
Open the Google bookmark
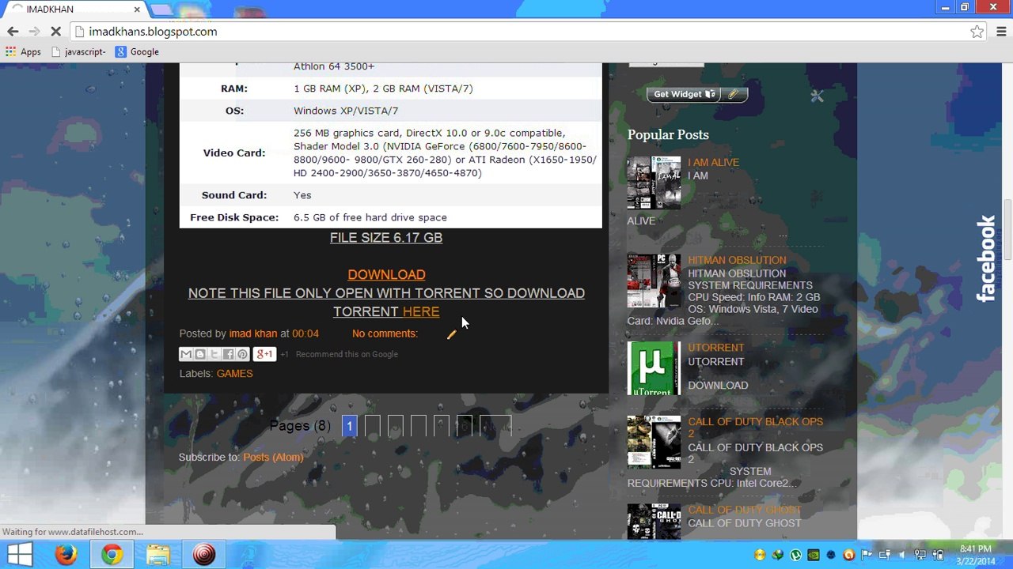(137, 51)
